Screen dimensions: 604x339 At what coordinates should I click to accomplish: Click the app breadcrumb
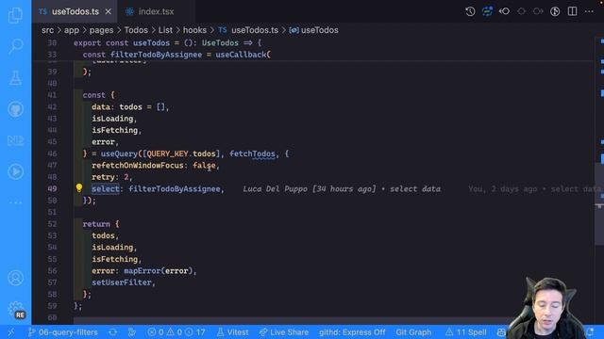[x=72, y=30]
